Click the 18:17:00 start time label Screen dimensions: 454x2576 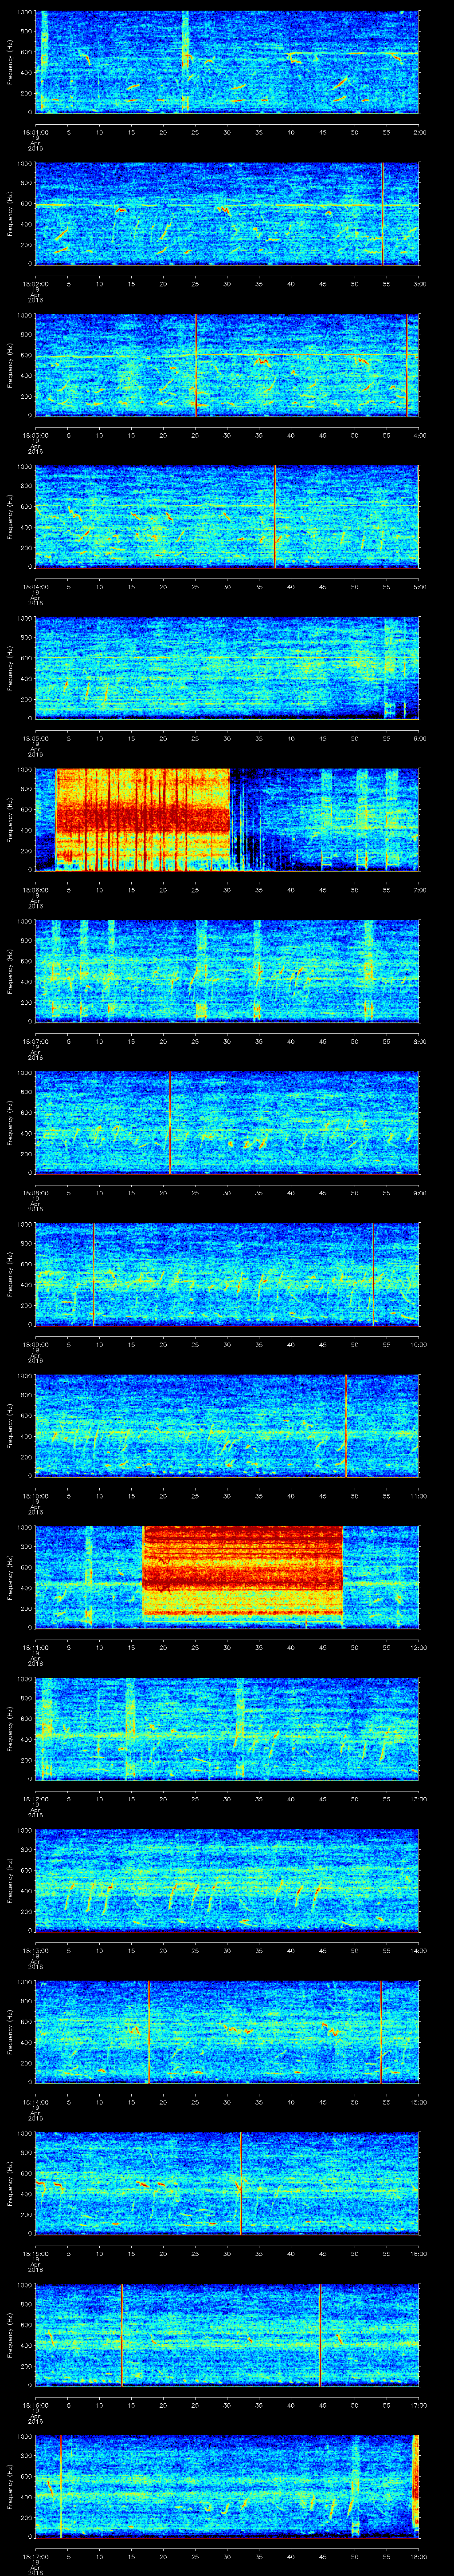pos(35,2555)
